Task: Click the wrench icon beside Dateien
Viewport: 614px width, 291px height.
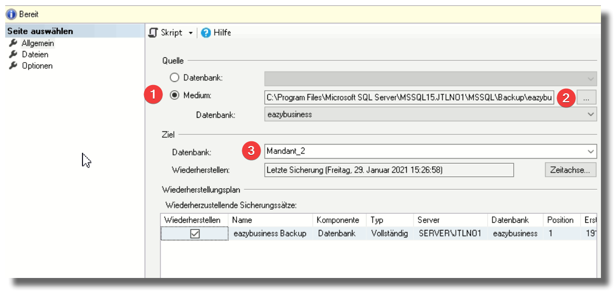Action: pos(14,54)
